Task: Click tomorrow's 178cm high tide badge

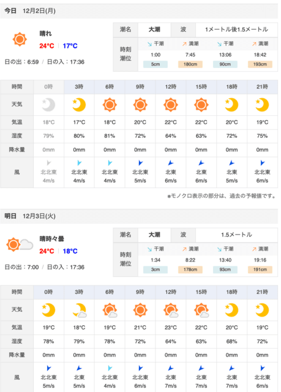Action: (190, 269)
